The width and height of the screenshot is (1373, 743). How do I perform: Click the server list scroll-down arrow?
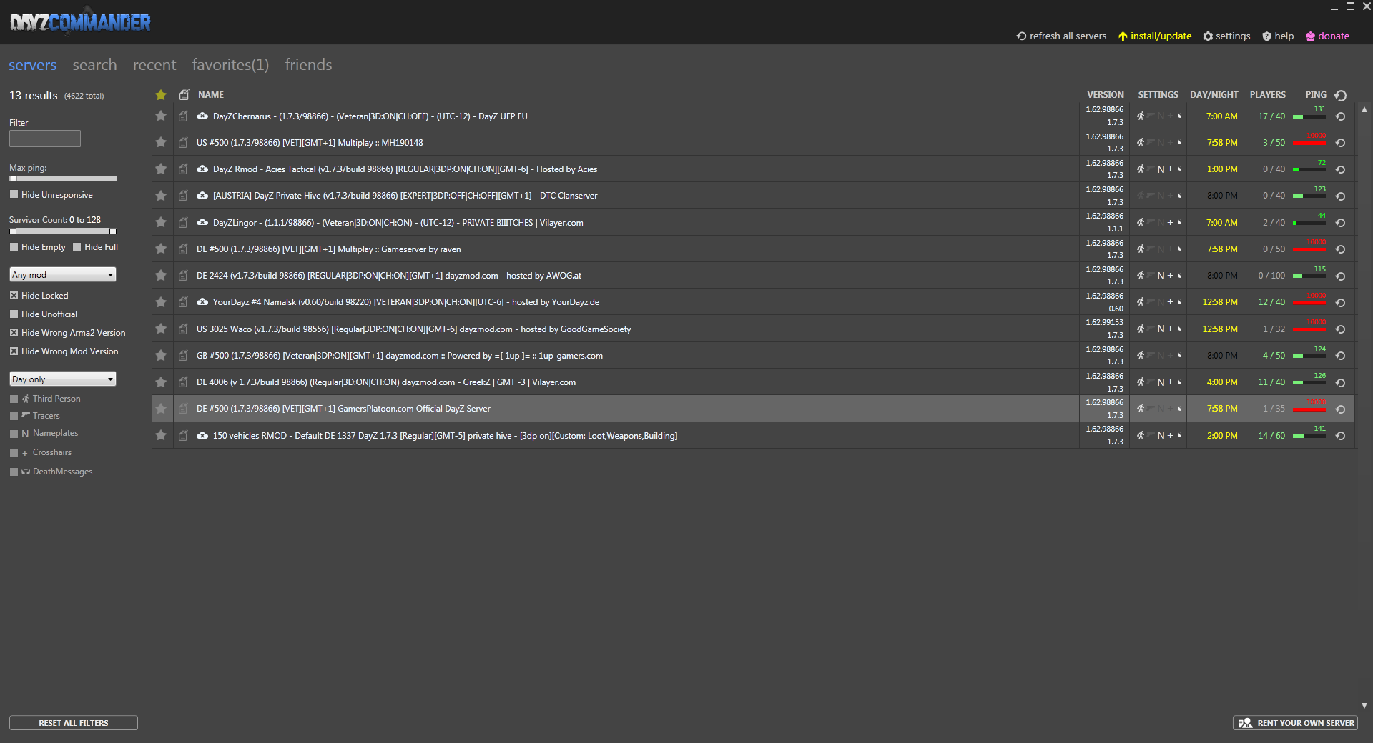tap(1364, 705)
